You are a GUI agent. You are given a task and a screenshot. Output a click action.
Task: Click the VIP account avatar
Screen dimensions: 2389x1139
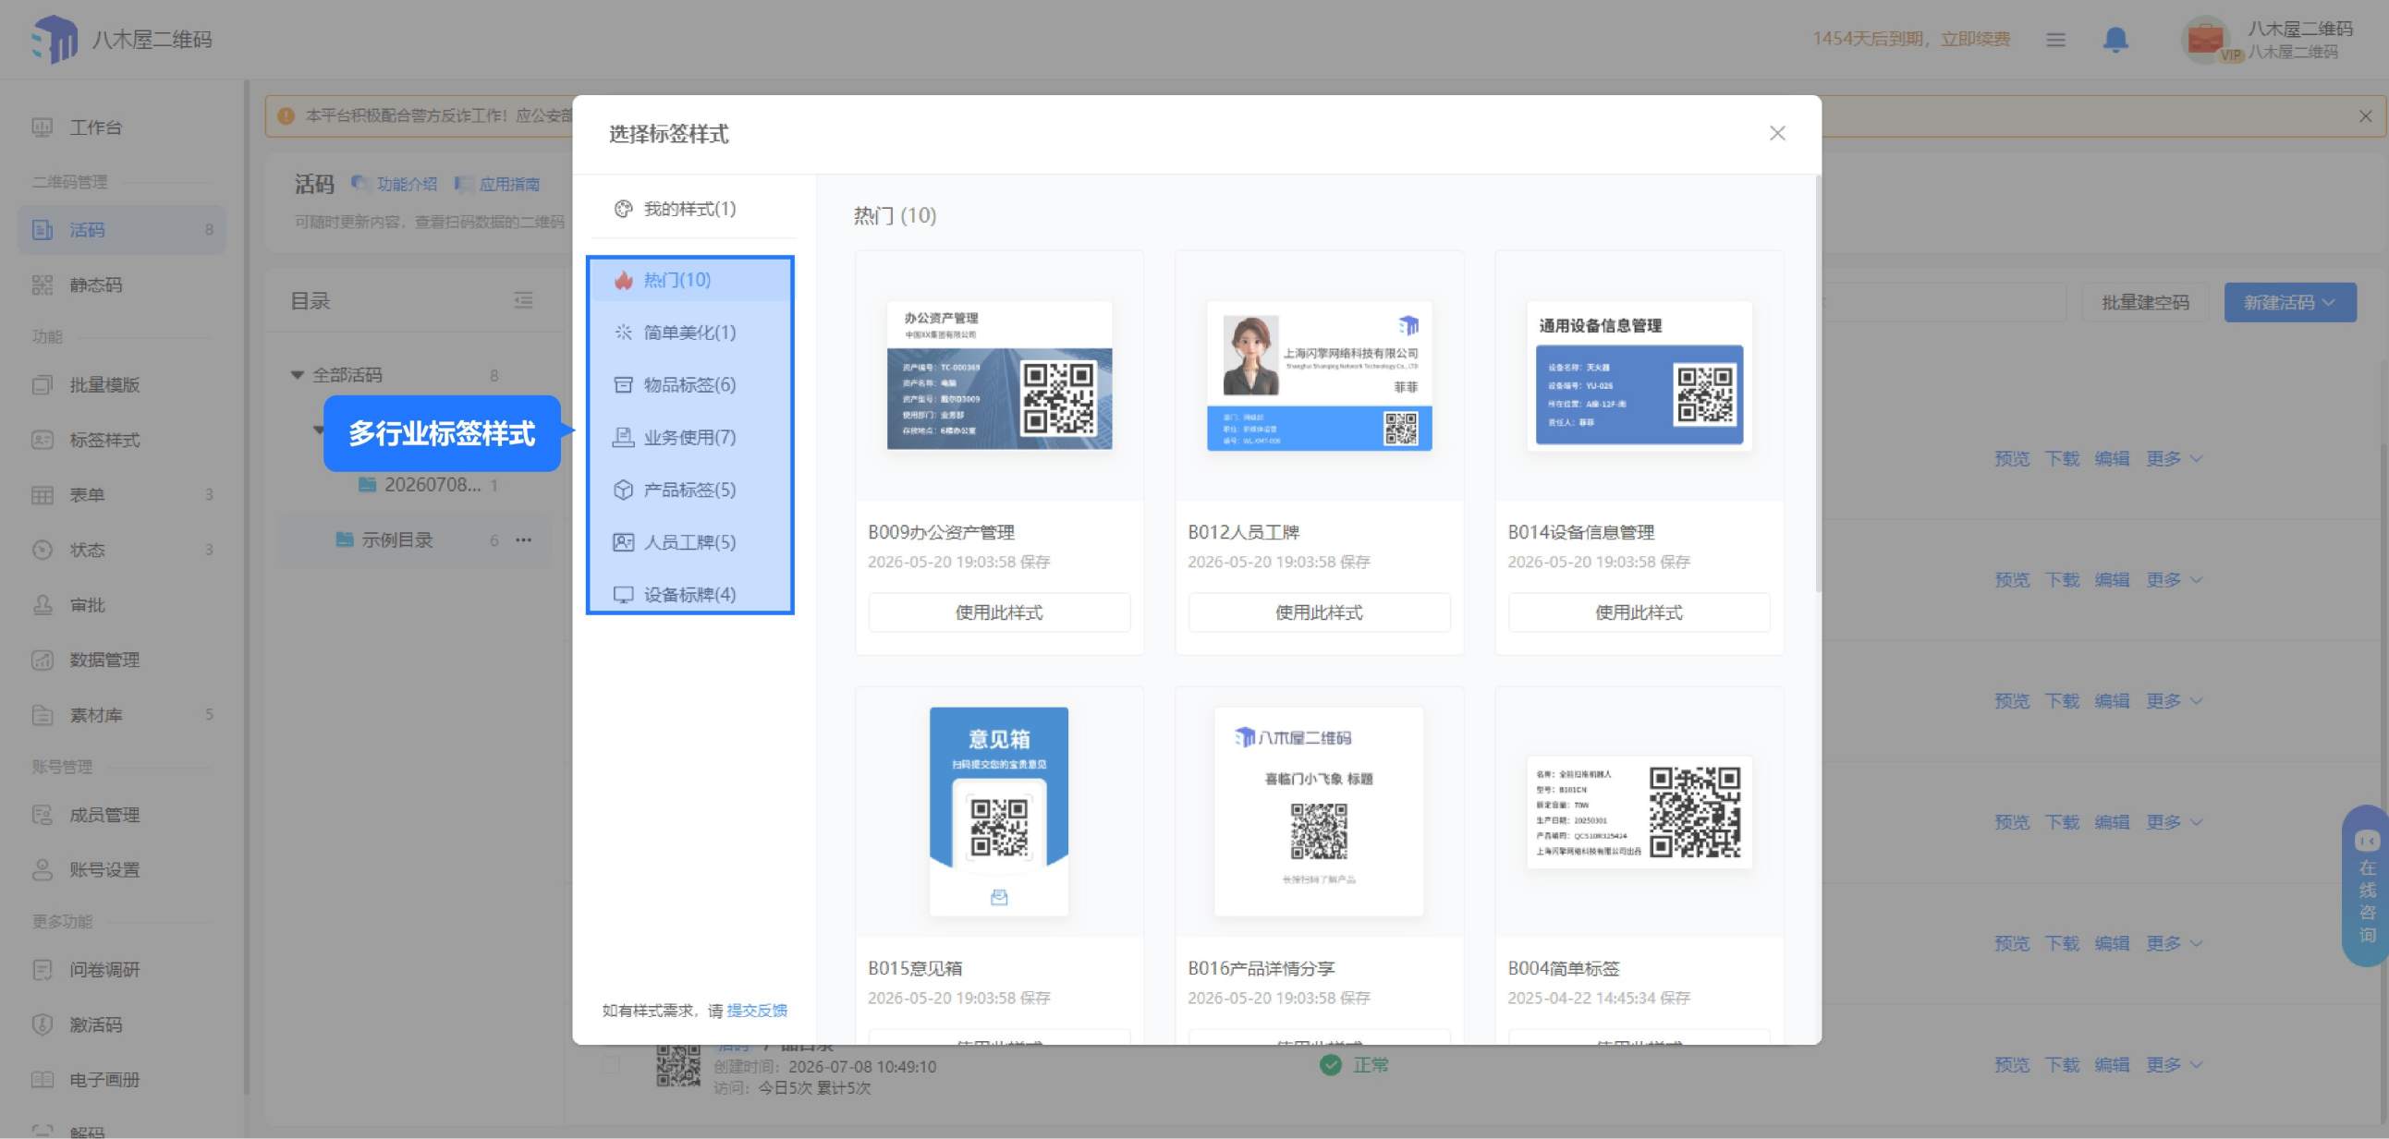(x=2205, y=40)
